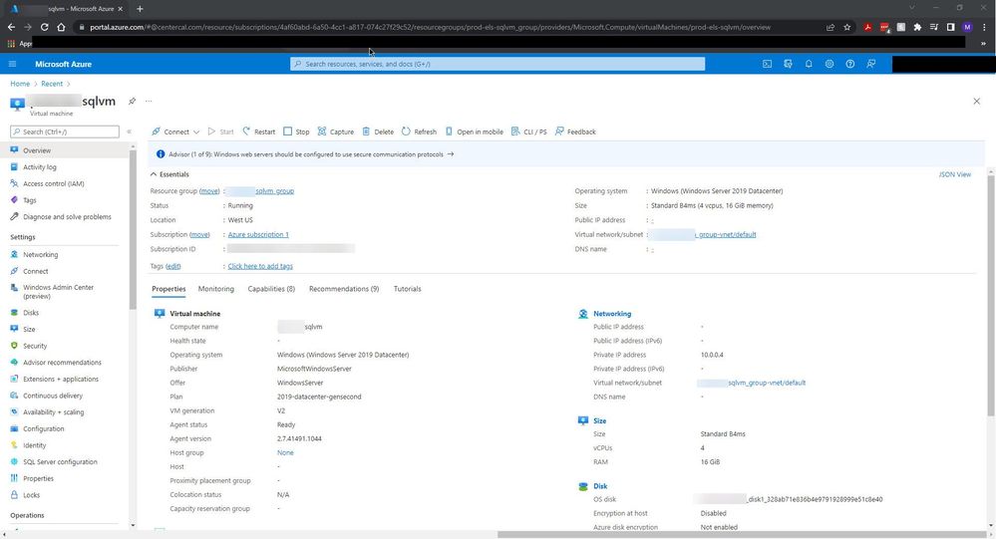Open JSON View

(955, 174)
